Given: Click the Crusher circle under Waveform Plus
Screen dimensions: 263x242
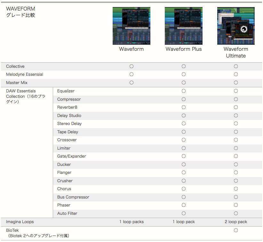Looking at the screenshot, I should (184, 181).
